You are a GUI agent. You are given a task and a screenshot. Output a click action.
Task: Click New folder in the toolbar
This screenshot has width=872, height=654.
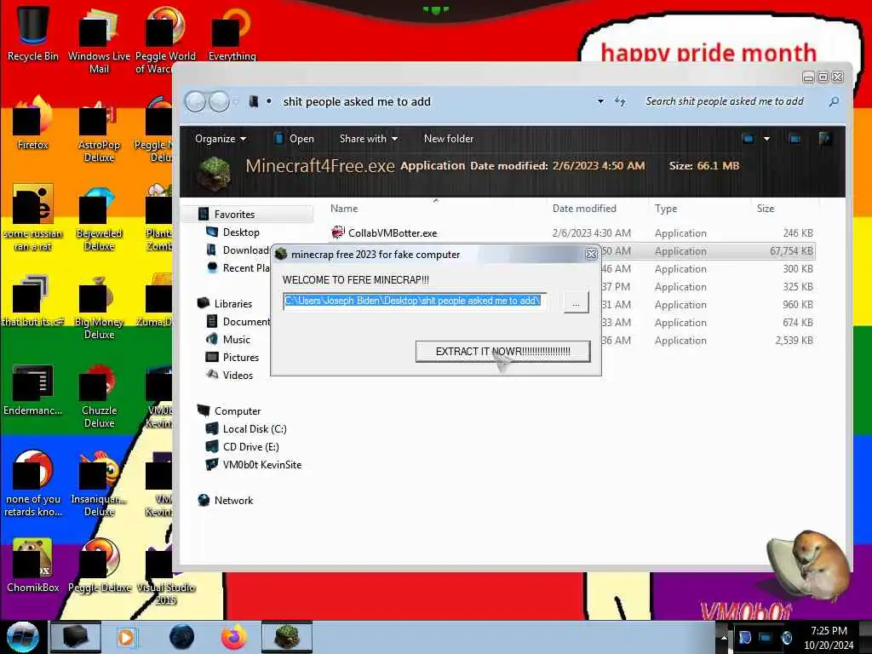(448, 139)
